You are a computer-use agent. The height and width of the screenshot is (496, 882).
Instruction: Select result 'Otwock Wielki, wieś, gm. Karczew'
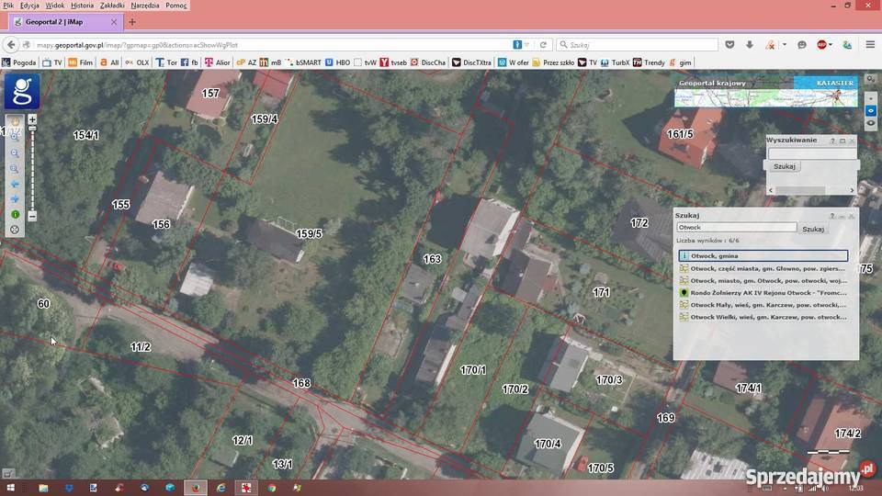763,317
